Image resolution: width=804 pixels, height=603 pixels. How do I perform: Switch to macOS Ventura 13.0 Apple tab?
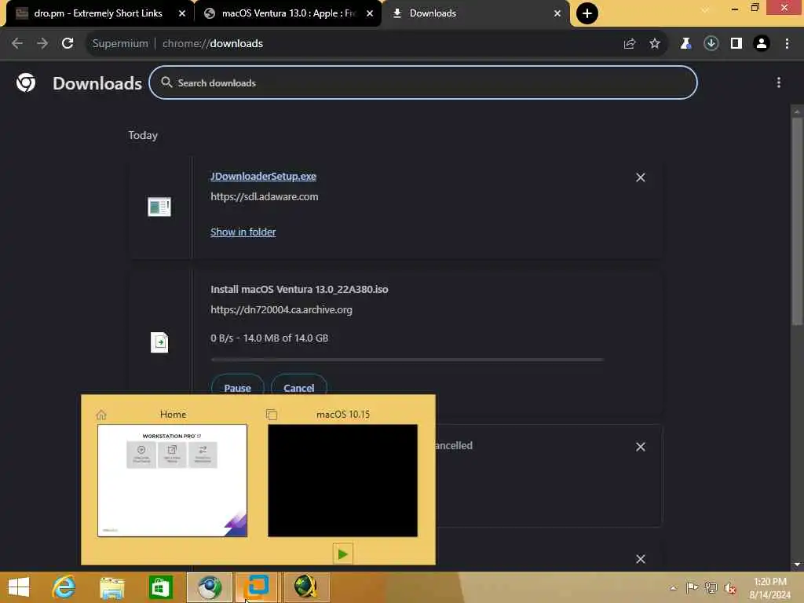[x=288, y=13]
